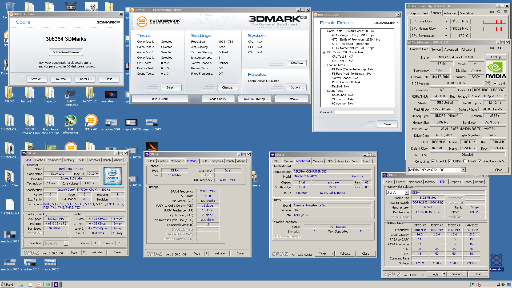
Task: Open GPU Memory Clock sensor dropdown
Action: tap(446, 29)
